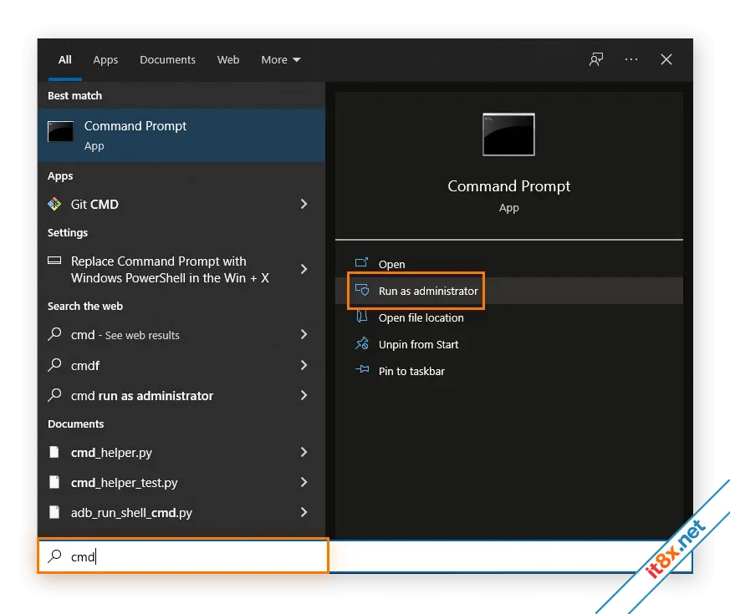Screen dimensions: 730x614
Task: Expand chevron for 'cmd - See web results'
Action: 304,334
